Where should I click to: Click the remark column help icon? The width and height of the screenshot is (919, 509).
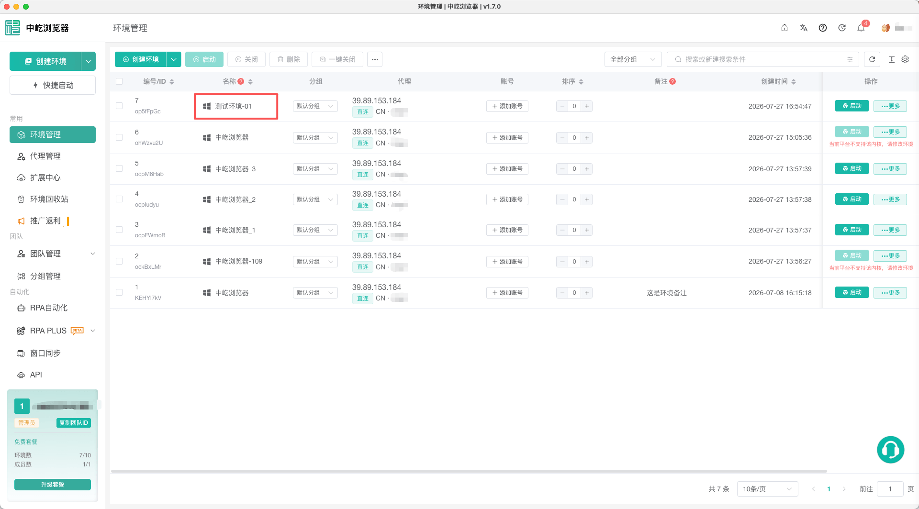672,81
